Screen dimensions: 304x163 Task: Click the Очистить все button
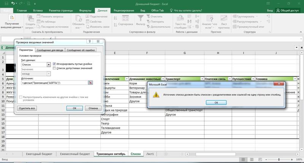point(27,108)
